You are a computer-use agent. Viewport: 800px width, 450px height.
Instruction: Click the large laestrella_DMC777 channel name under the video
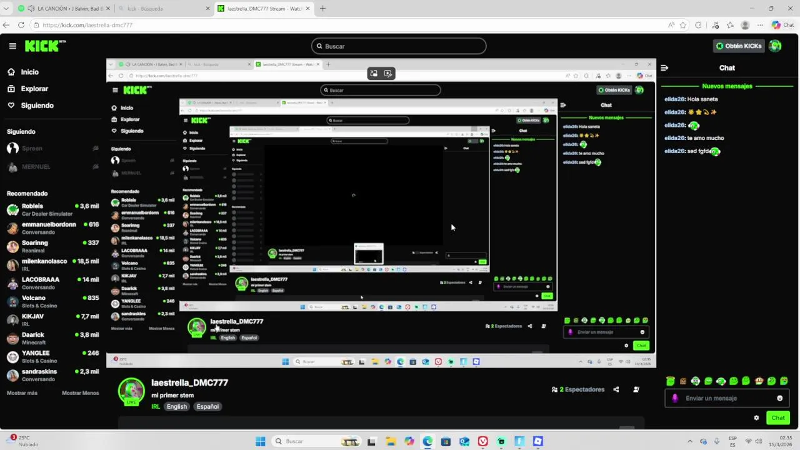189,382
